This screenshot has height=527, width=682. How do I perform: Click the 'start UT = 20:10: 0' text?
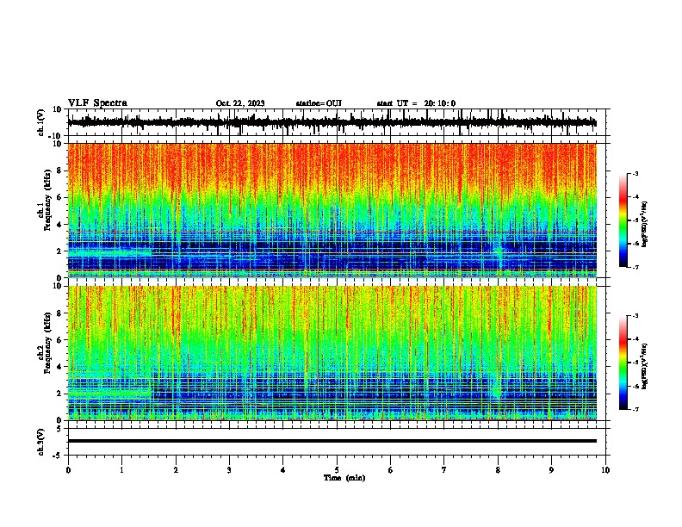[x=416, y=103]
